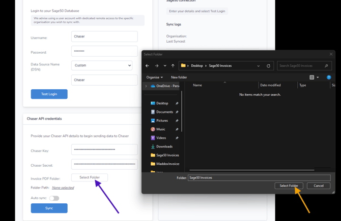Click the Username input field
The height and width of the screenshot is (221, 341).
click(x=104, y=36)
